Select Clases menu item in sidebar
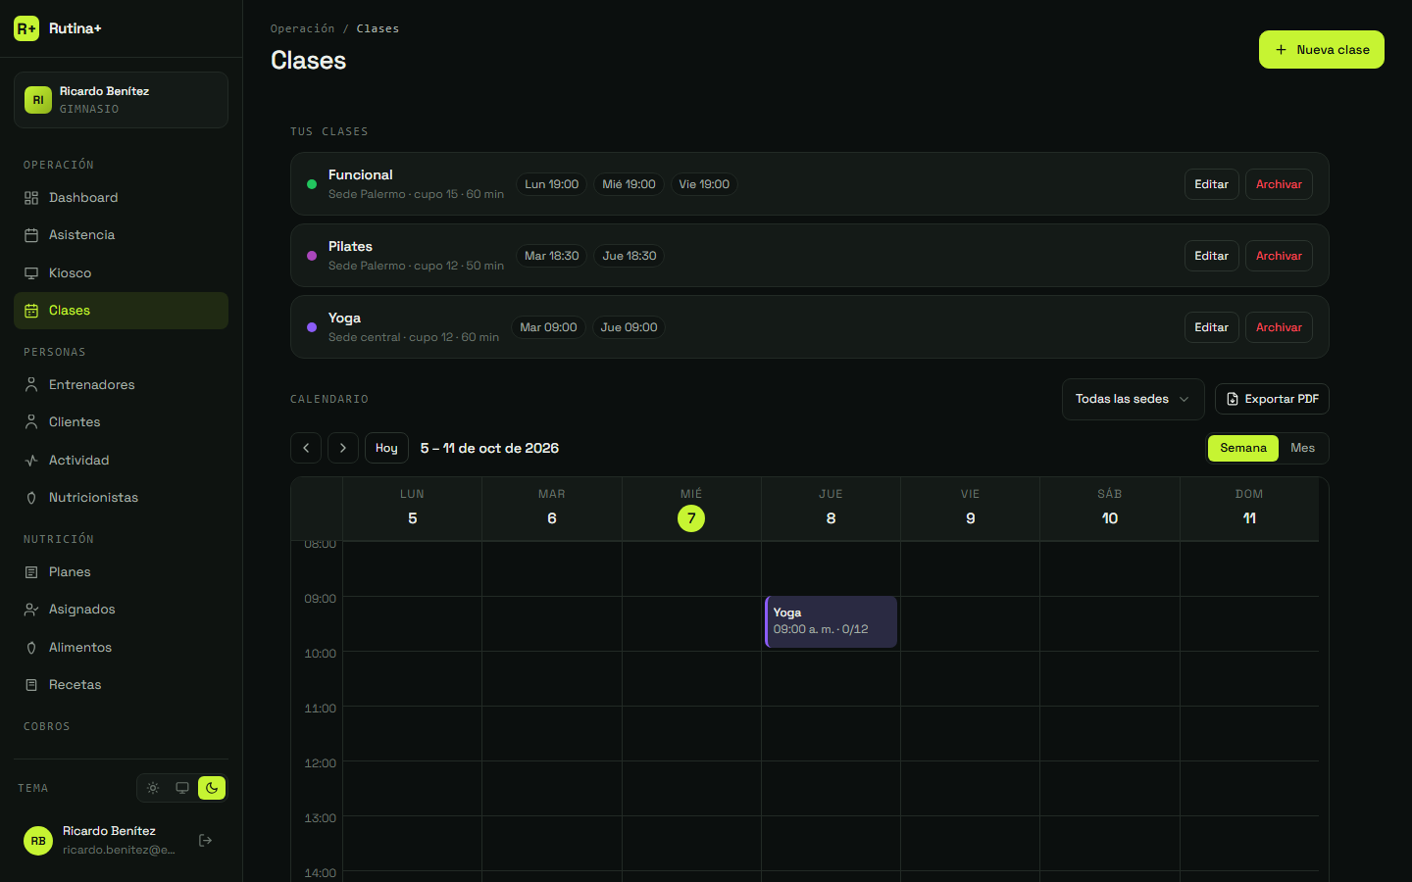The image size is (1412, 882). point(121,311)
